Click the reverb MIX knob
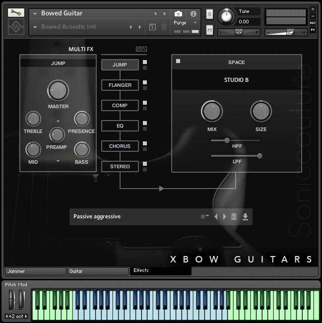Viewport: 322px width, 323px height. tap(212, 111)
